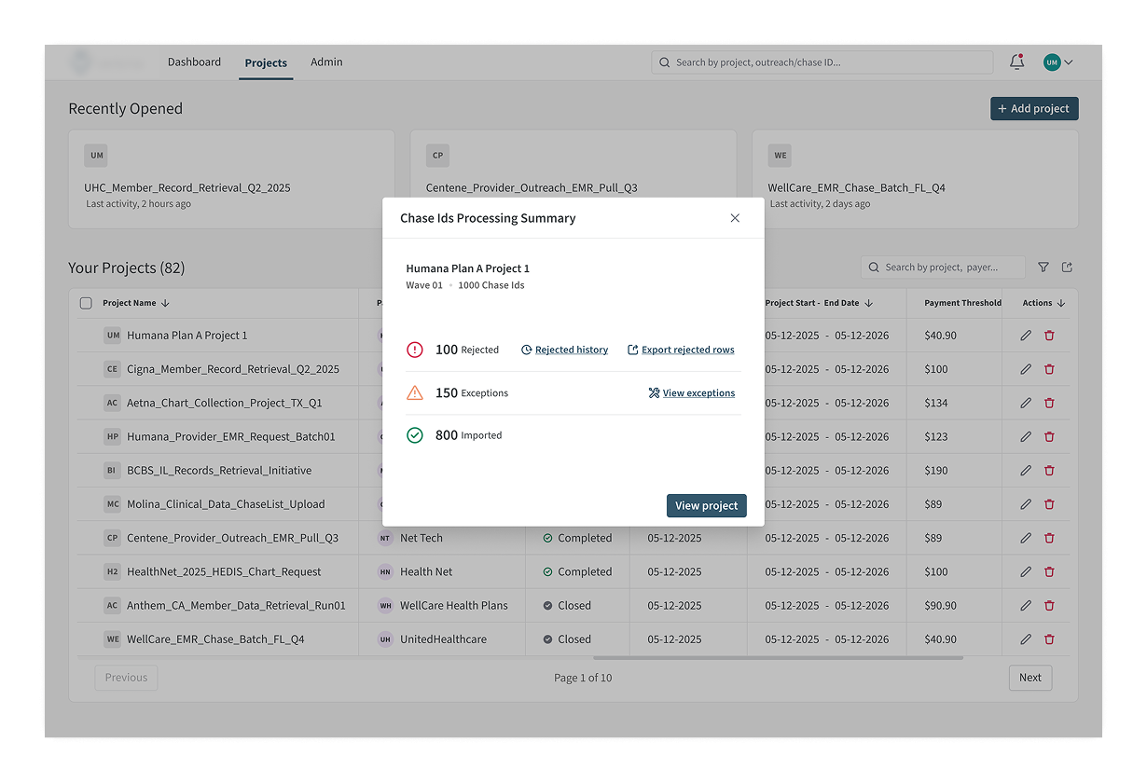The width and height of the screenshot is (1147, 783).
Task: Delete the BCBS_IL_Records_Retrieval_Initiative project
Action: click(1049, 471)
